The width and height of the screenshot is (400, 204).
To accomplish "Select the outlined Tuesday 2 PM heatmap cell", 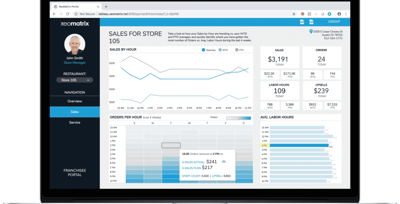I will (x=171, y=145).
